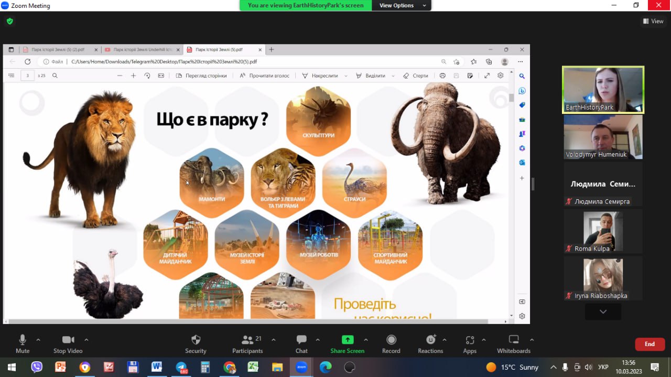Change layout using the View menu

point(653,21)
